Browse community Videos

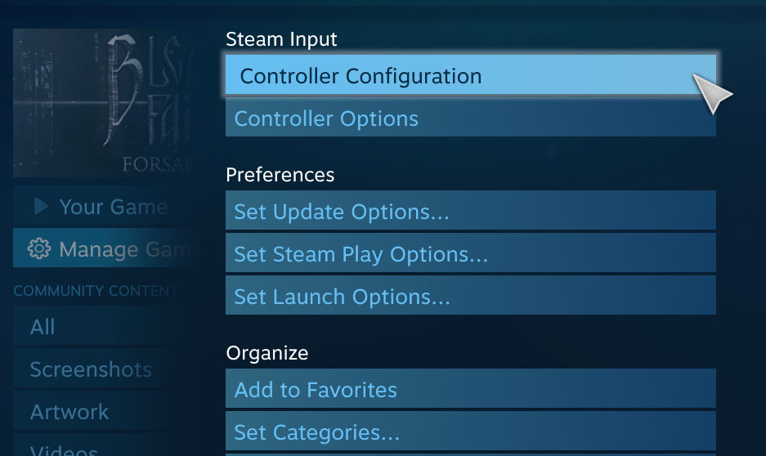[64, 449]
